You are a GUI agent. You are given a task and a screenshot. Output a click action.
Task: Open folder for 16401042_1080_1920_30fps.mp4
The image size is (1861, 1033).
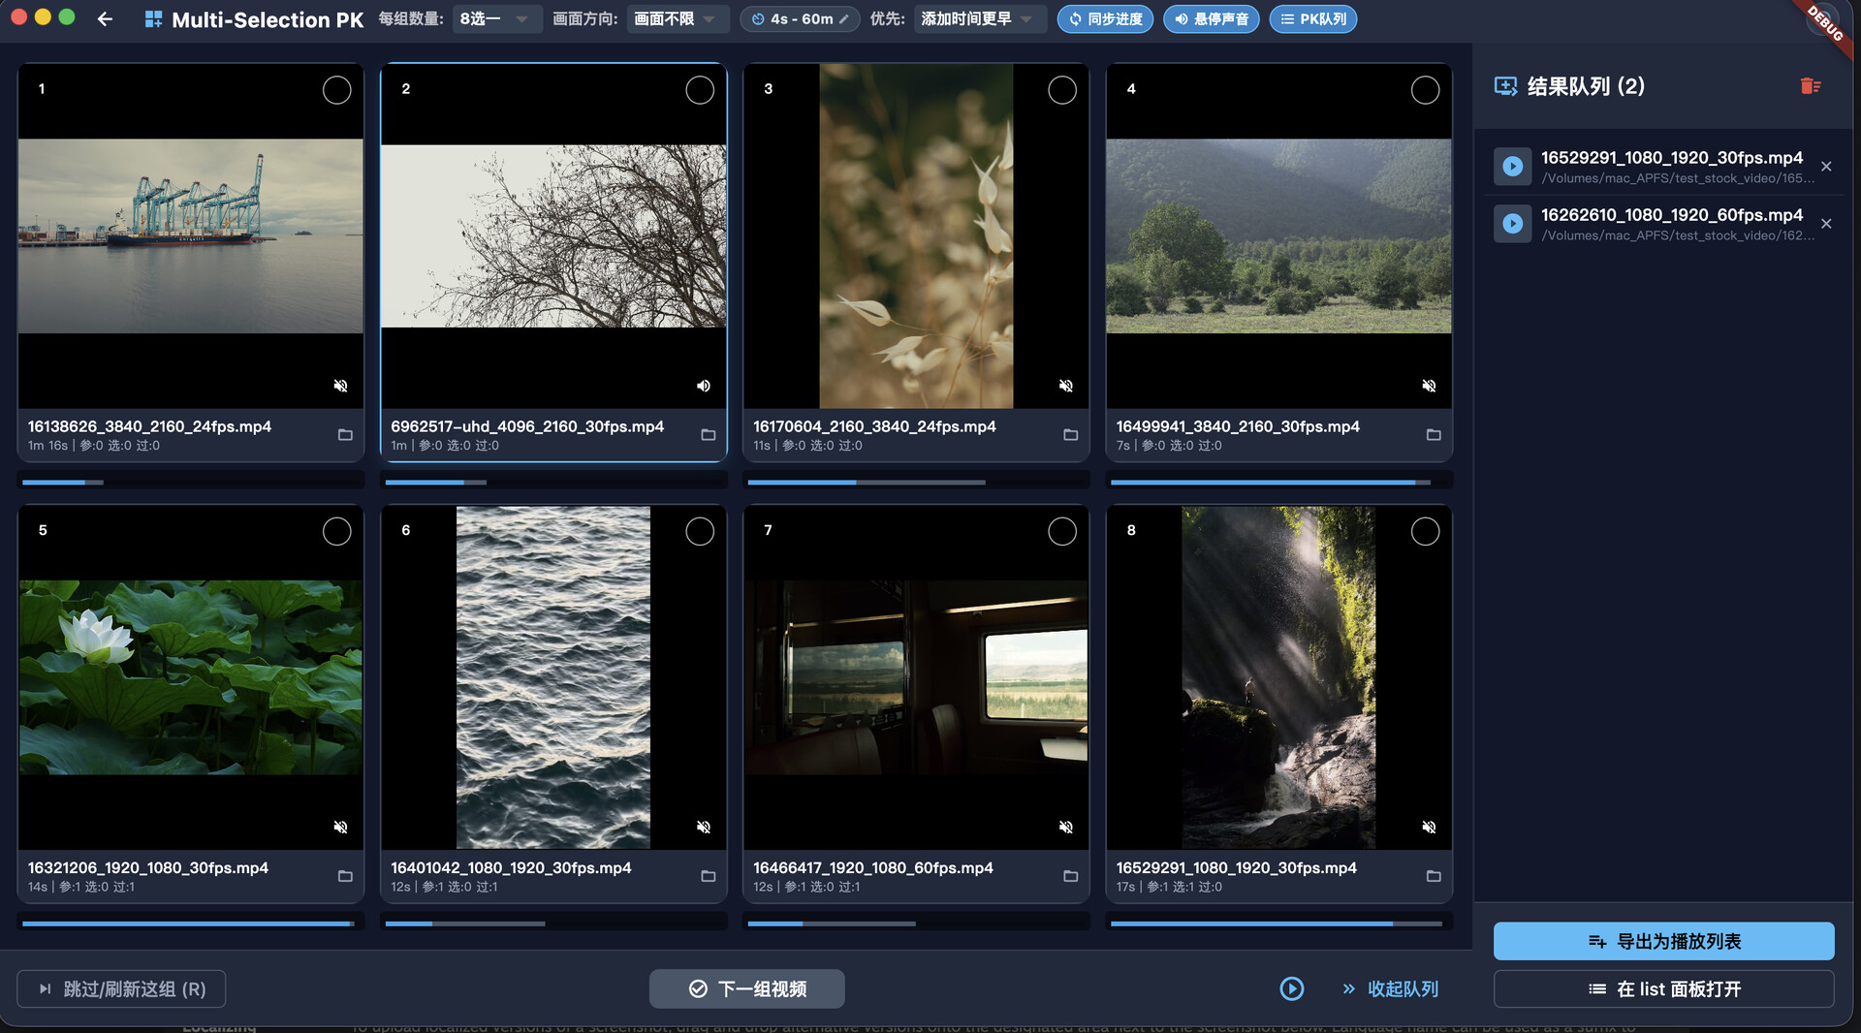[x=709, y=876]
